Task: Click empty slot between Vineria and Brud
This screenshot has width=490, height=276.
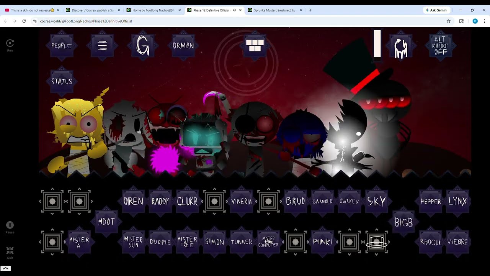Action: (268, 201)
